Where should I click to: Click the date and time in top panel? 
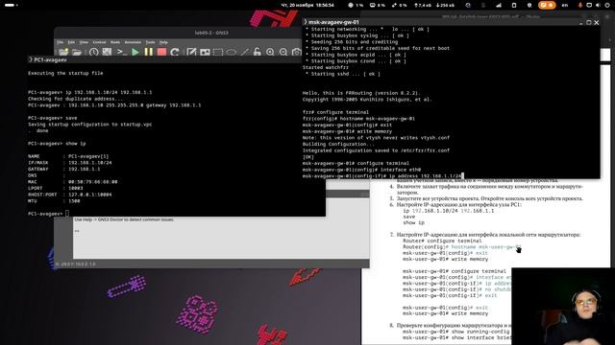point(307,5)
